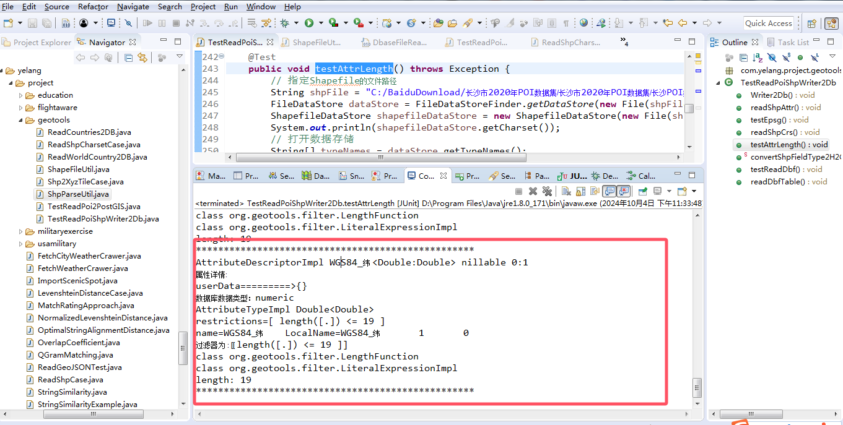Click the web browser globe icon
Image resolution: width=843 pixels, height=425 pixels.
pos(583,23)
